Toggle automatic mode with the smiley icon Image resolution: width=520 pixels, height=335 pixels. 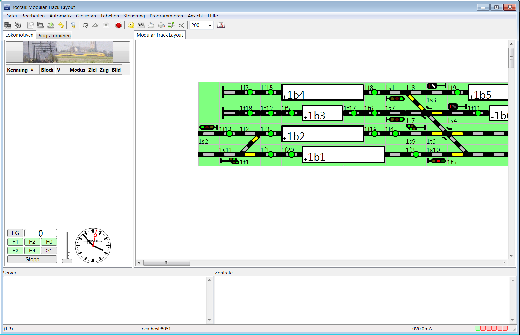tap(131, 25)
